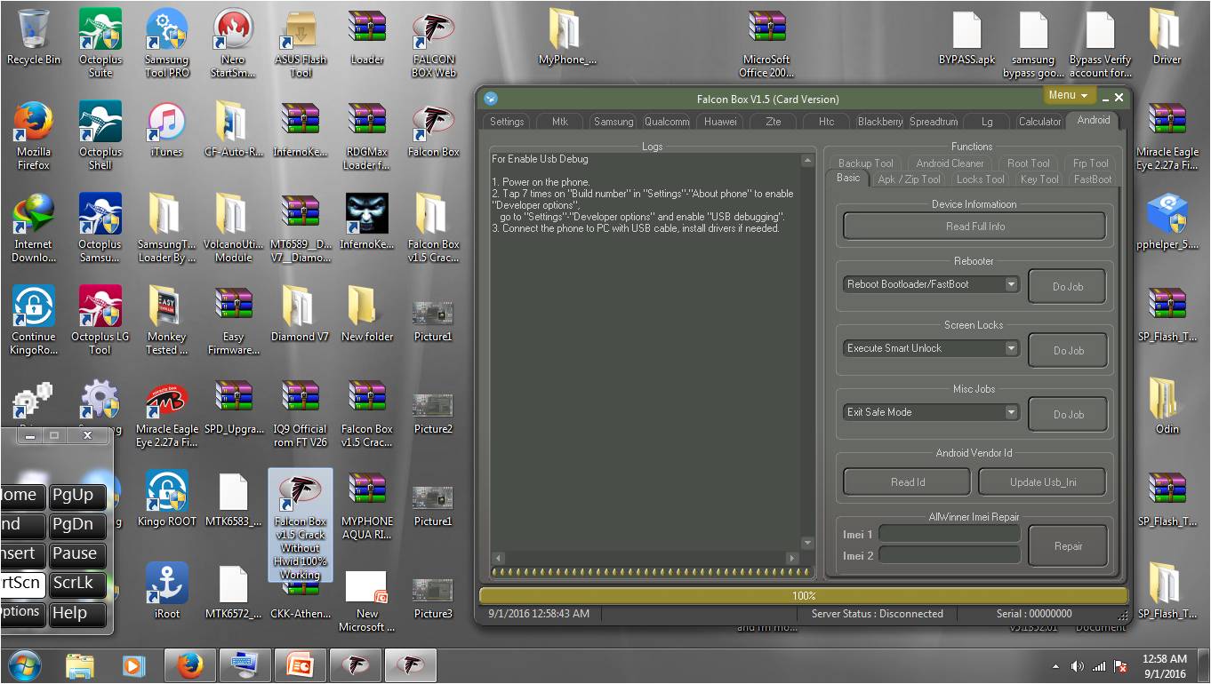Click the Update Usb_Ini button
1211x684 pixels.
pyautogui.click(x=1043, y=482)
